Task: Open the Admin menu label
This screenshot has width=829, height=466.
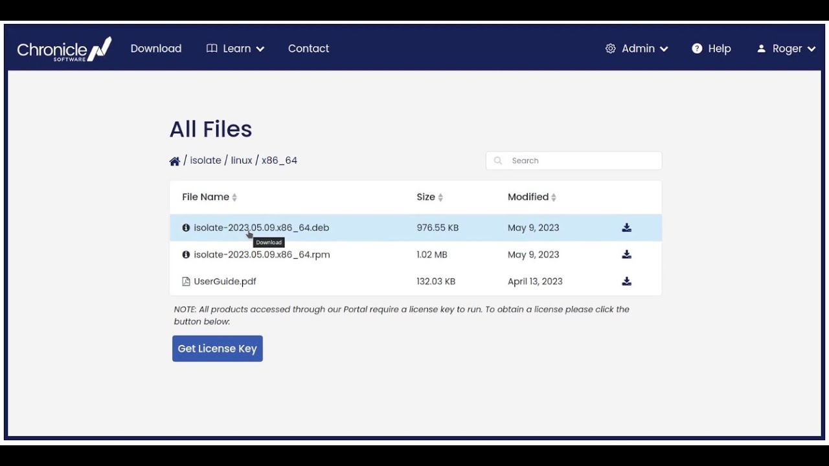Action: (638, 49)
